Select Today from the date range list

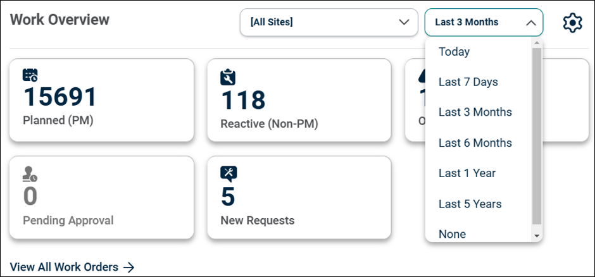[454, 52]
